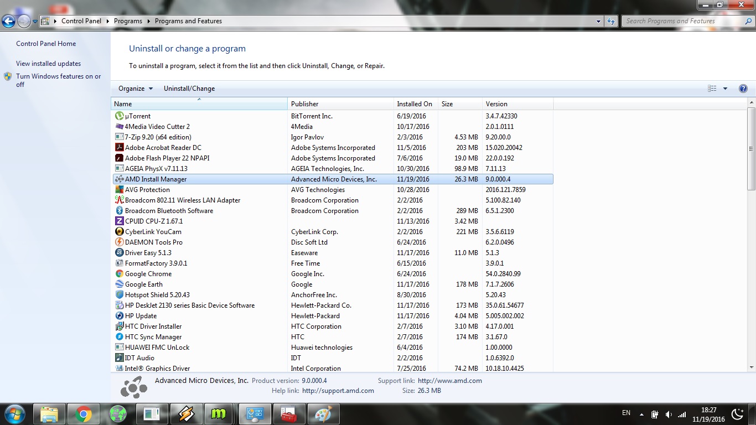Open the Windows Start button
Viewport: 756px width, 425px height.
15,414
